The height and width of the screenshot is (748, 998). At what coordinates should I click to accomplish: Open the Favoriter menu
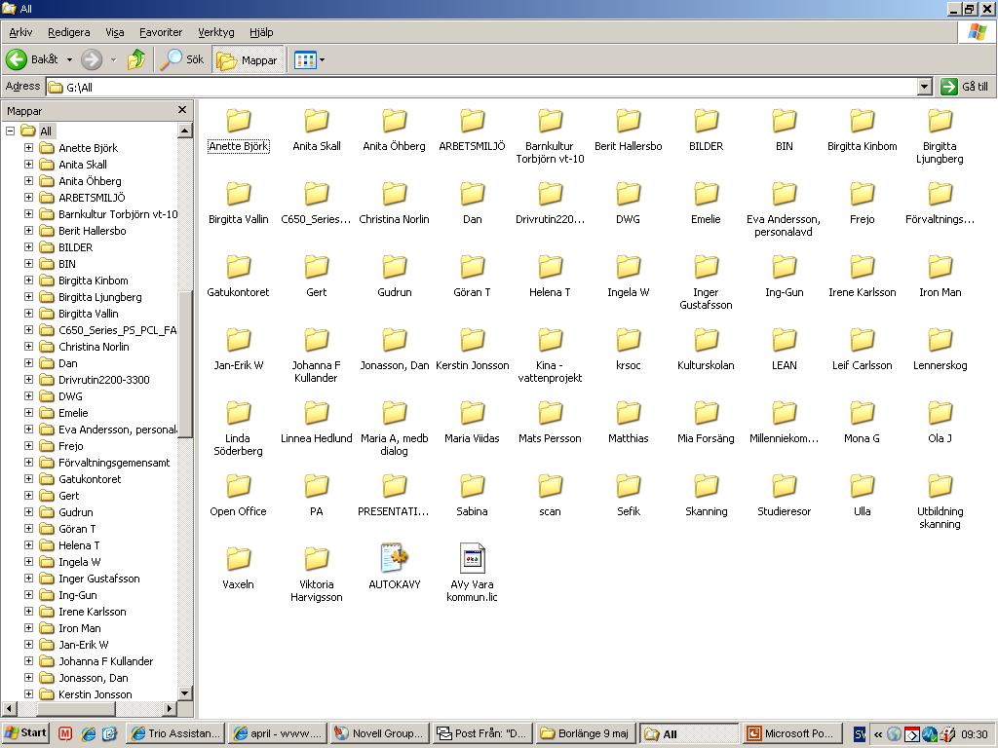tap(161, 32)
